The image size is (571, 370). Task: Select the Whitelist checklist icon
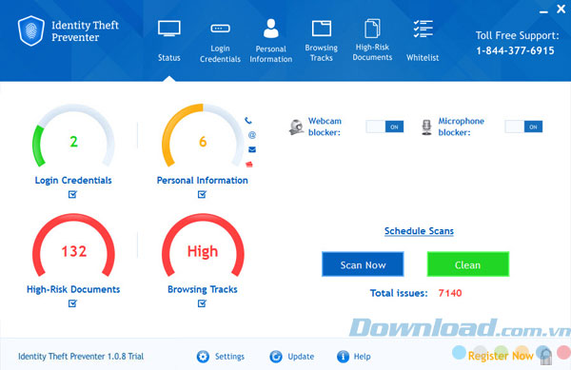tap(423, 29)
